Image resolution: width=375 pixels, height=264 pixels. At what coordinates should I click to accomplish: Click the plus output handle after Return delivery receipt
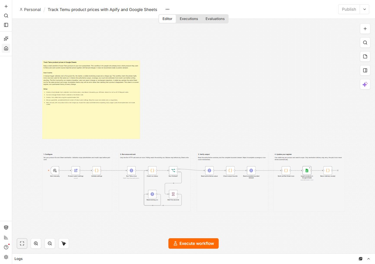(338, 170)
